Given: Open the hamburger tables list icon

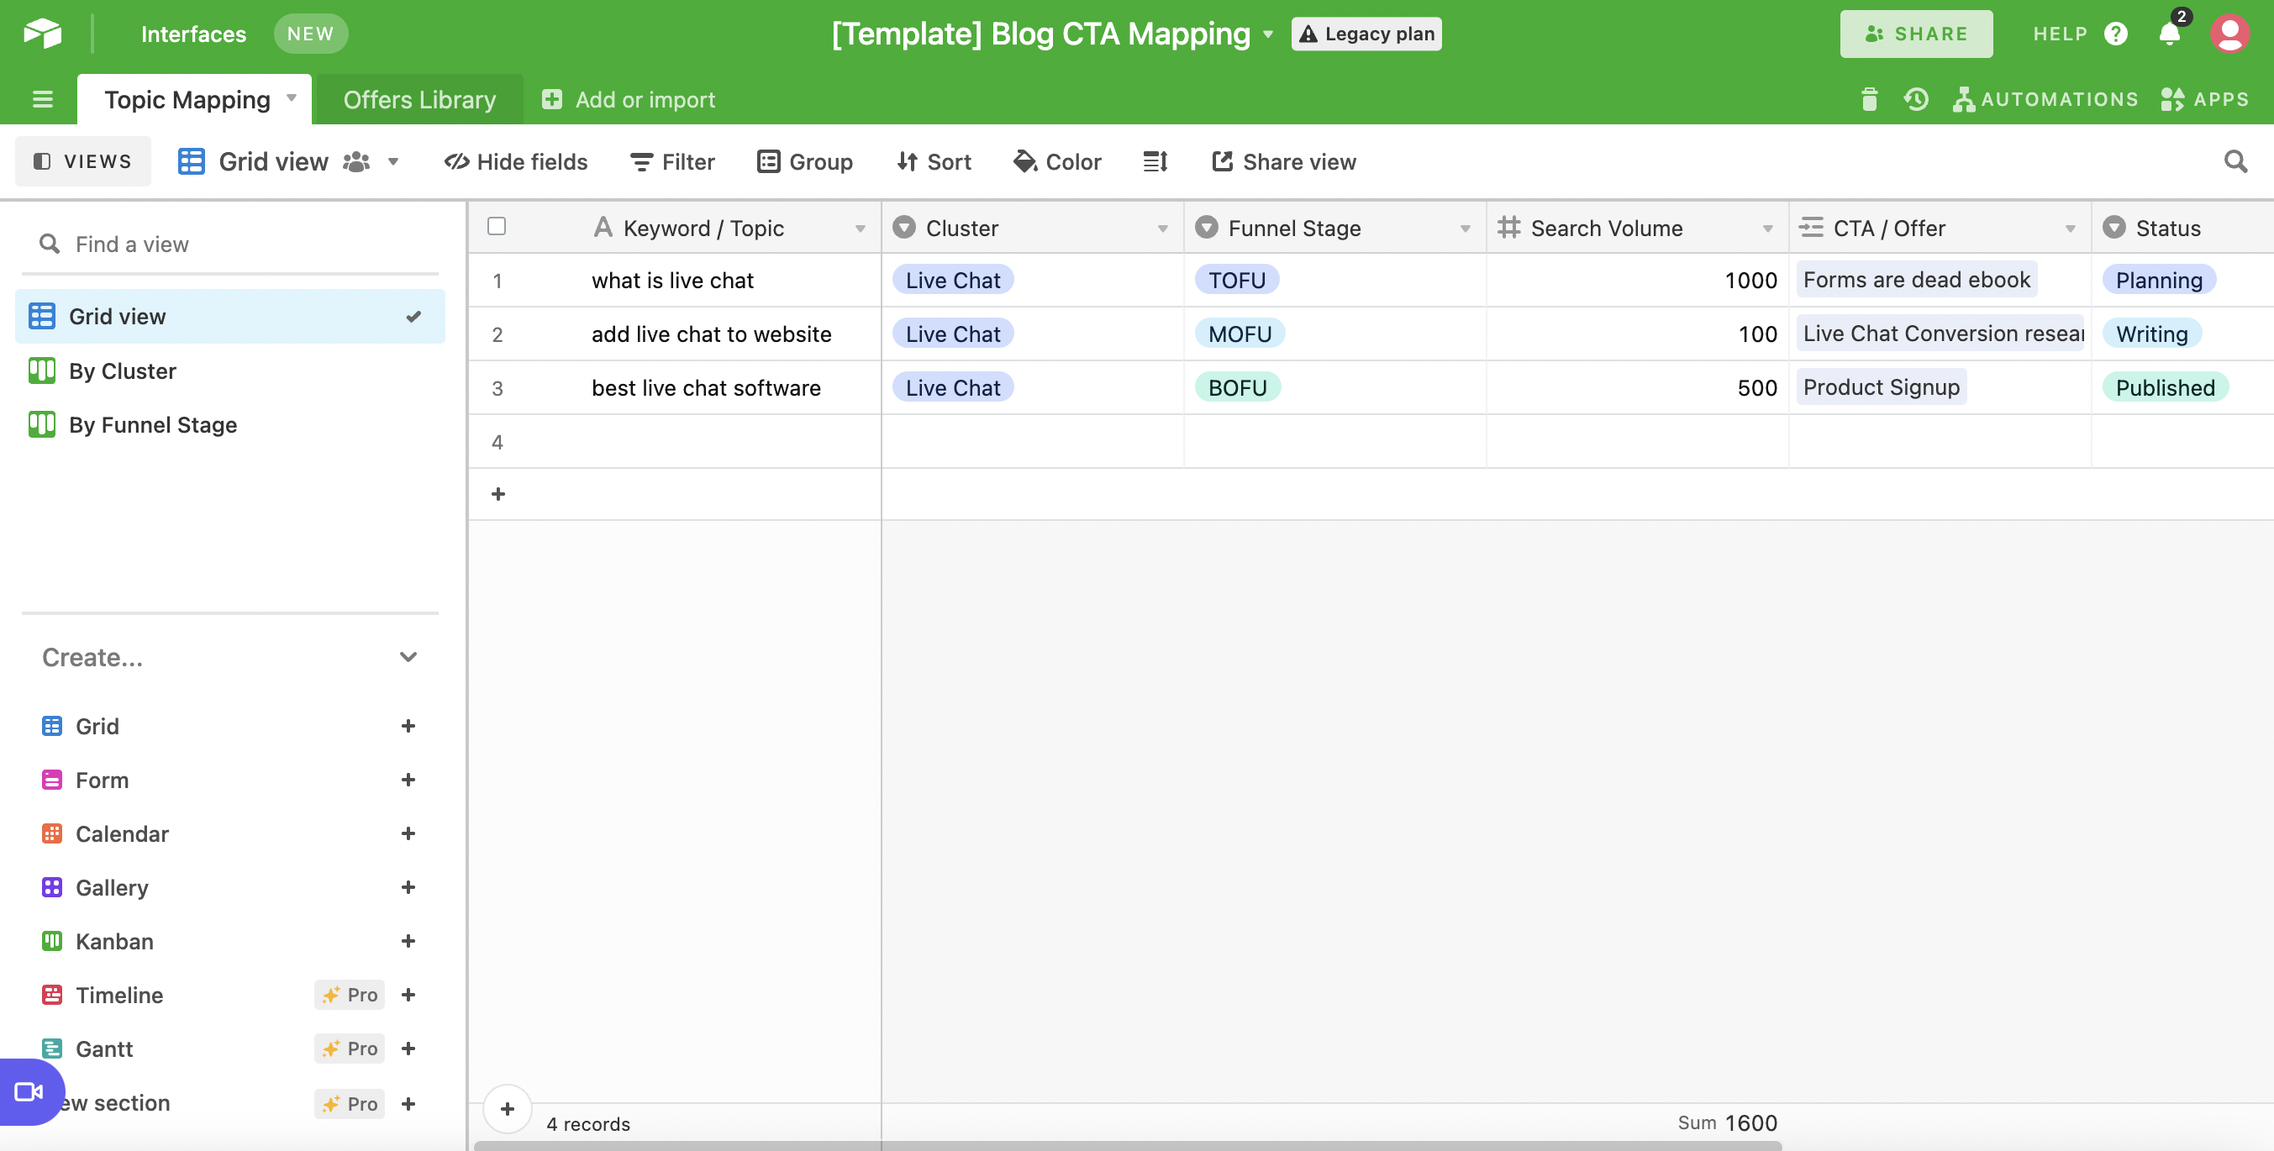Looking at the screenshot, I should [x=42, y=100].
